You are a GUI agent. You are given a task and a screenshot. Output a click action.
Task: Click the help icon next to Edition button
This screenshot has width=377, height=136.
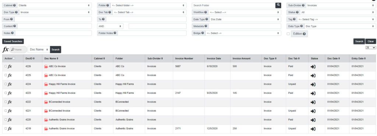pos(304,34)
